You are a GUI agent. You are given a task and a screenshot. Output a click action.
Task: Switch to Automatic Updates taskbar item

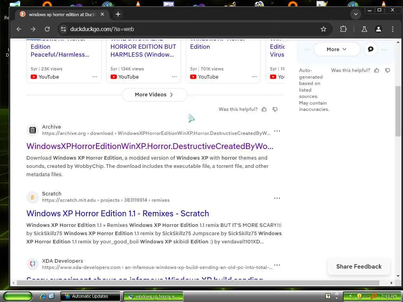click(90, 296)
